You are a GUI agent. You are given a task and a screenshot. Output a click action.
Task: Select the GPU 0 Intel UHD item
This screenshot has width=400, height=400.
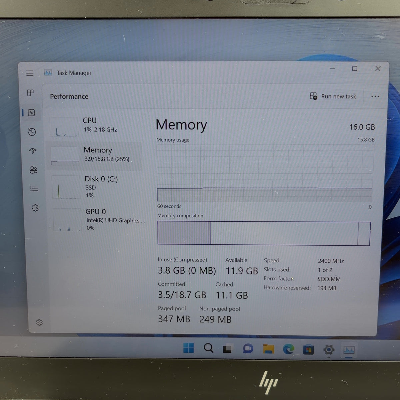(98, 219)
